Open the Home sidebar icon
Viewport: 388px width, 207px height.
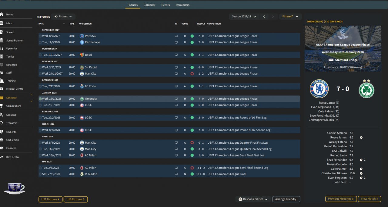(2, 14)
